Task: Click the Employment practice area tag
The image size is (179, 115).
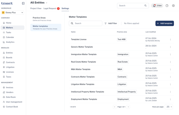Action: (123, 99)
